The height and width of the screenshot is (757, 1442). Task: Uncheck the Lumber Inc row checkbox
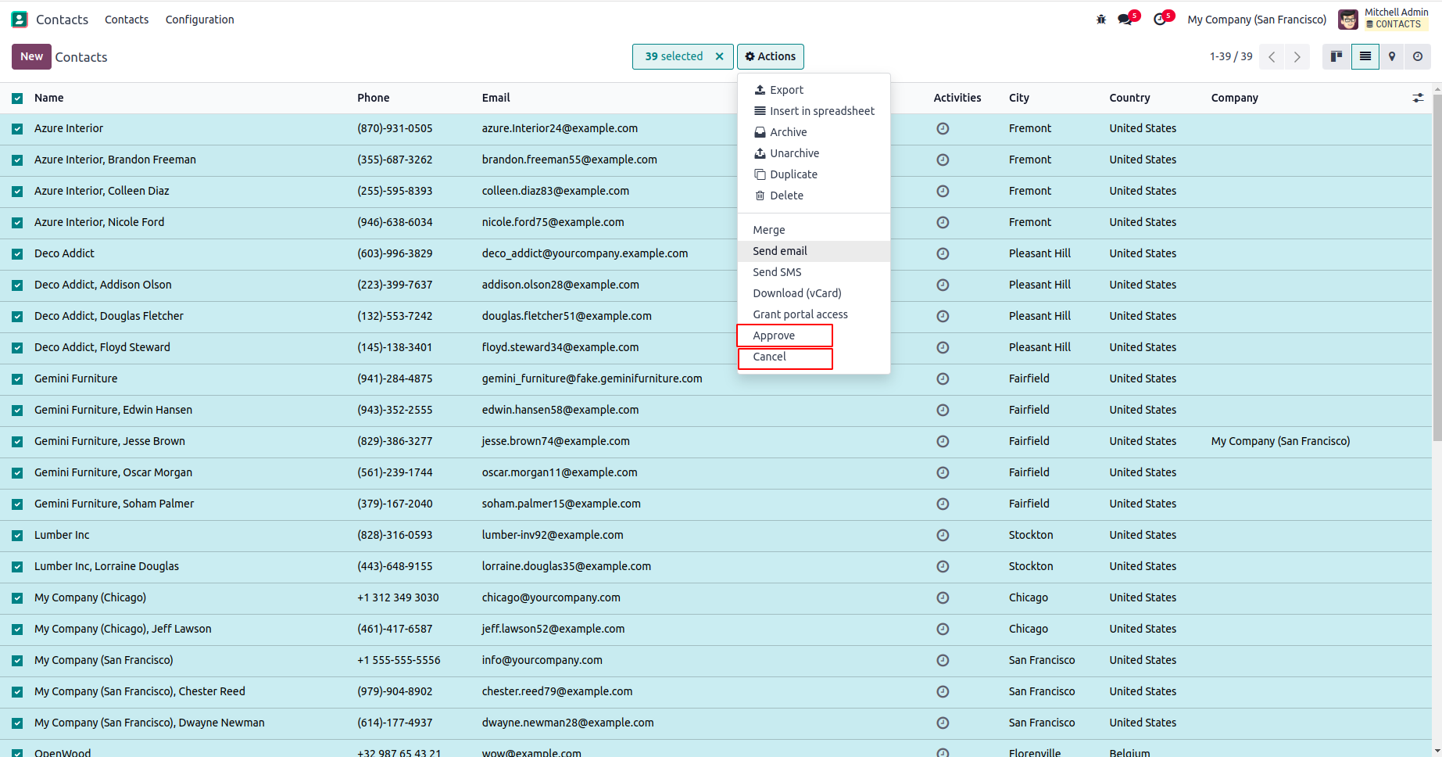pyautogui.click(x=17, y=535)
